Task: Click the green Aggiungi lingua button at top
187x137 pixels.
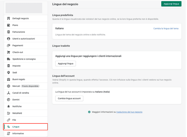Action: click(171, 4)
